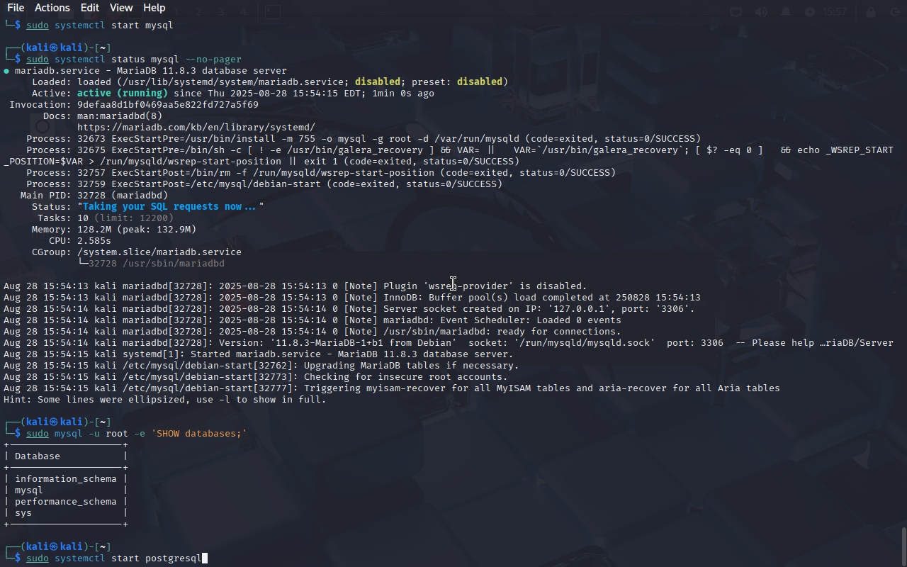Click the 'Process: 32757 ExecStartPost=/bin/rm' line
The height and width of the screenshot is (567, 907).
321,172
